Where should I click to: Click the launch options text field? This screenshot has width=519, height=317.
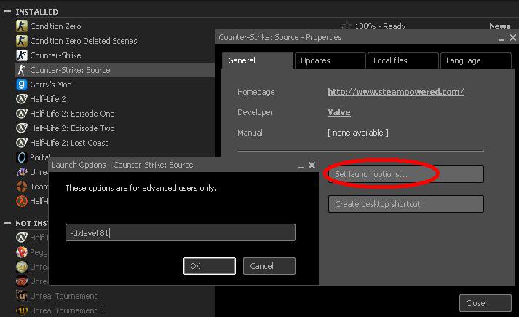[x=181, y=232]
